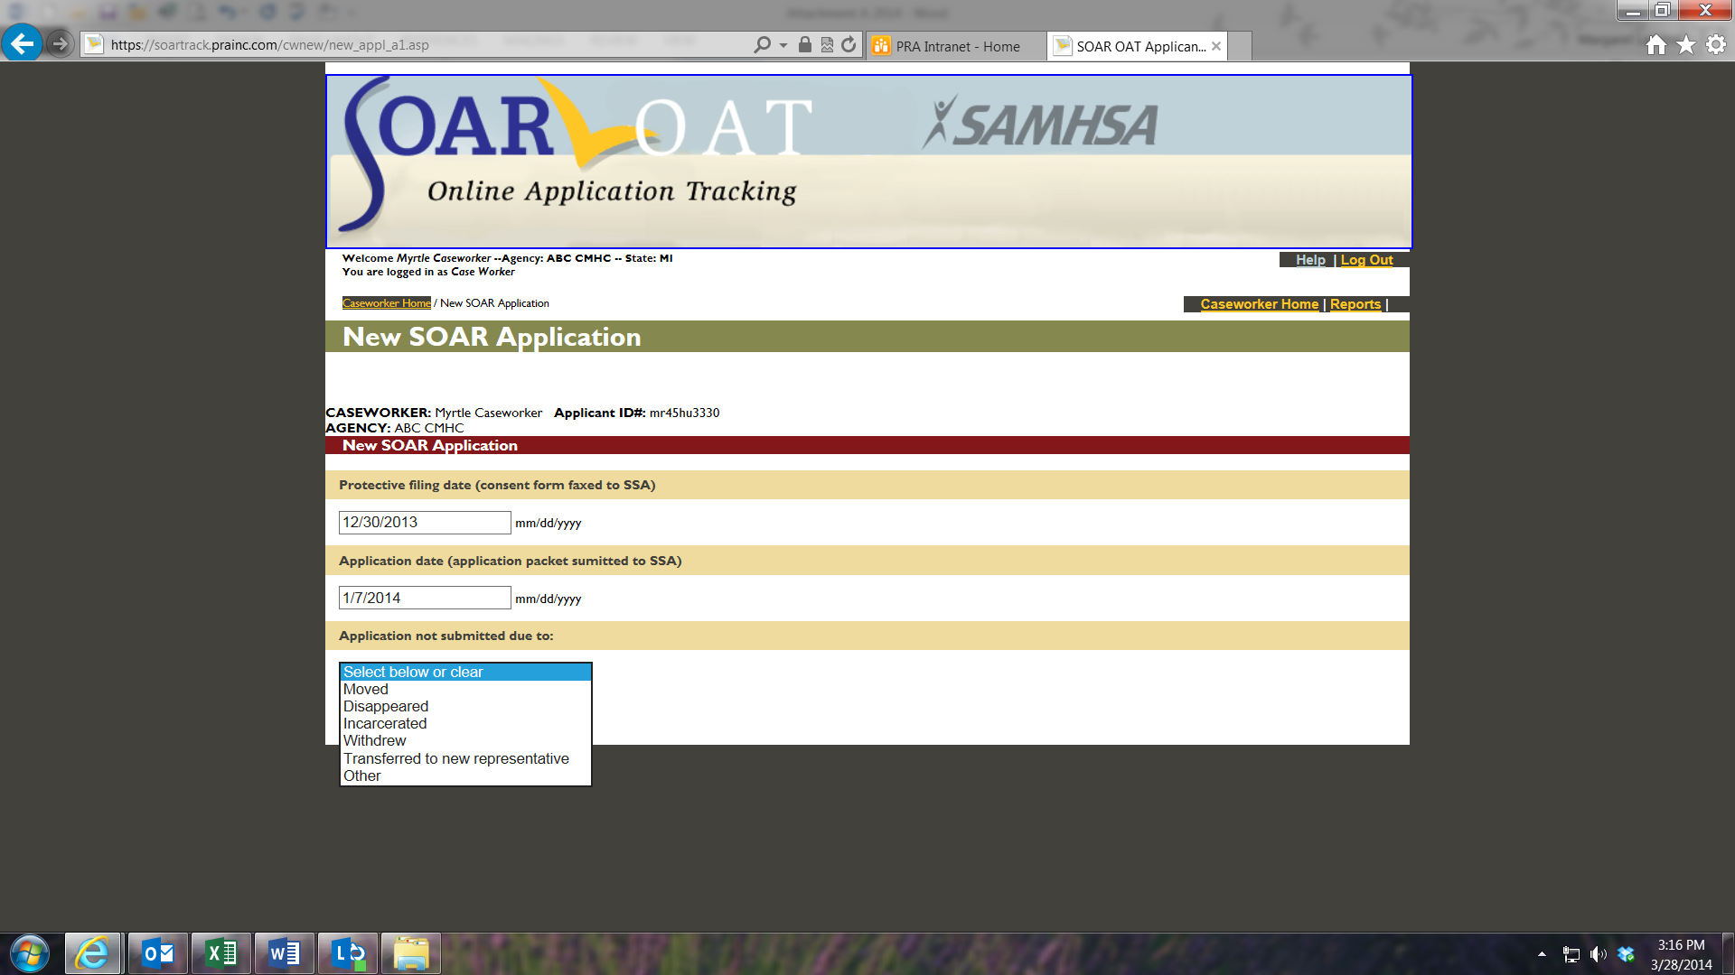Pick 'Transferred to new representative' option

[456, 759]
